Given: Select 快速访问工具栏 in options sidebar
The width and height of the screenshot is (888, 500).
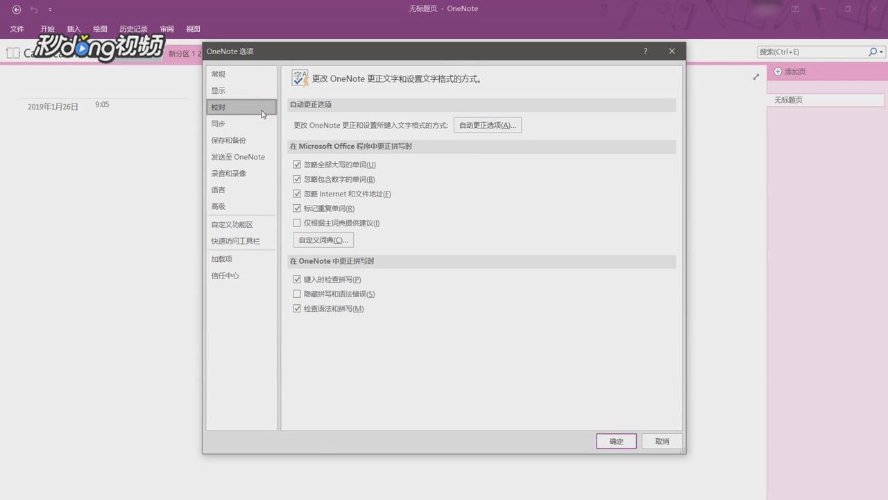Looking at the screenshot, I should (241, 241).
